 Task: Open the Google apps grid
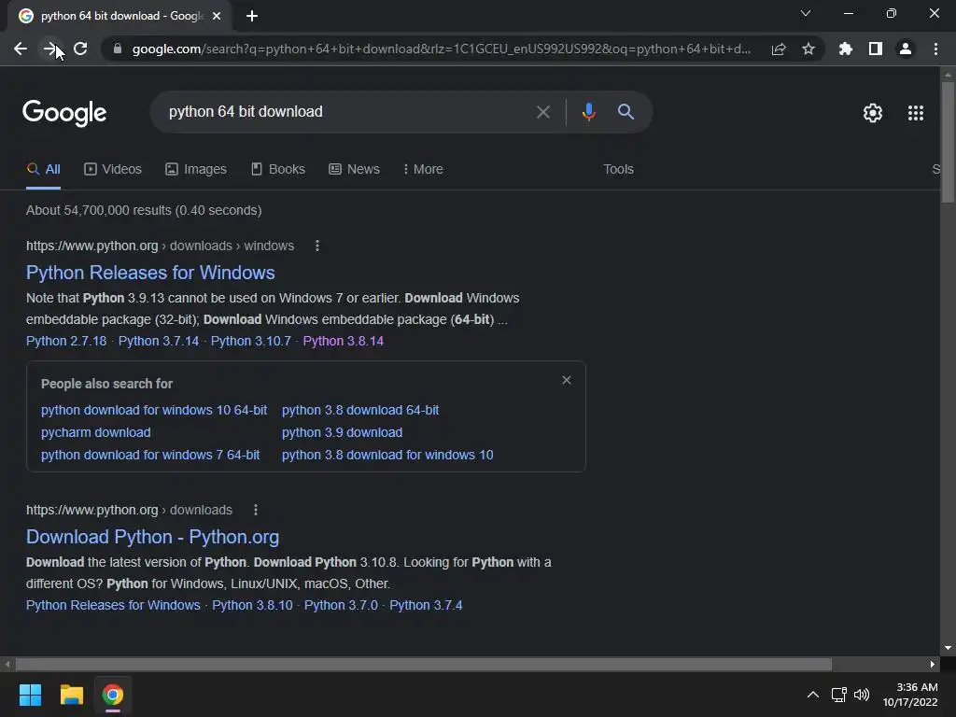[916, 113]
